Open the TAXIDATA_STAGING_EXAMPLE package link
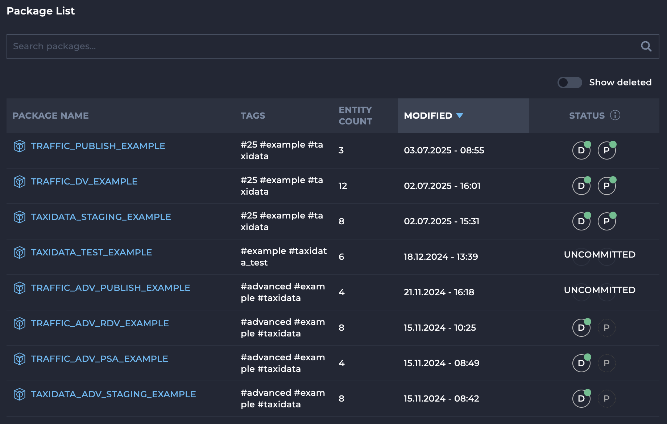The image size is (667, 424). (101, 217)
